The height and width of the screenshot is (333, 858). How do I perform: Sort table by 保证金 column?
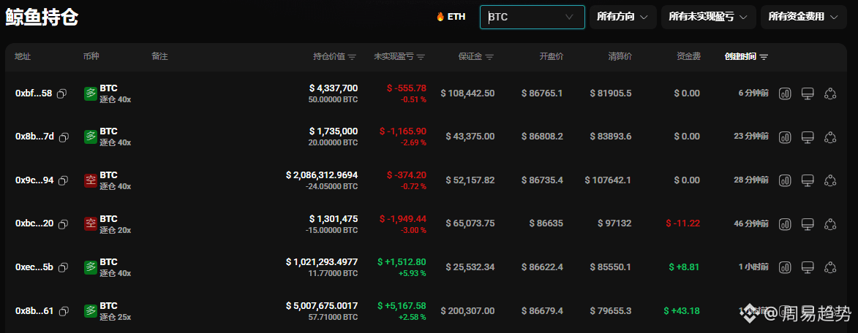475,56
